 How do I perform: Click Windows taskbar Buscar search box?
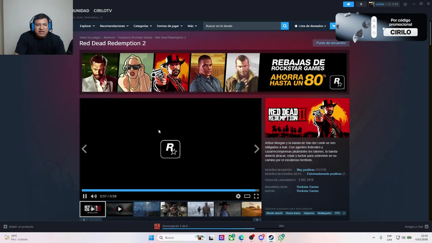point(182,238)
